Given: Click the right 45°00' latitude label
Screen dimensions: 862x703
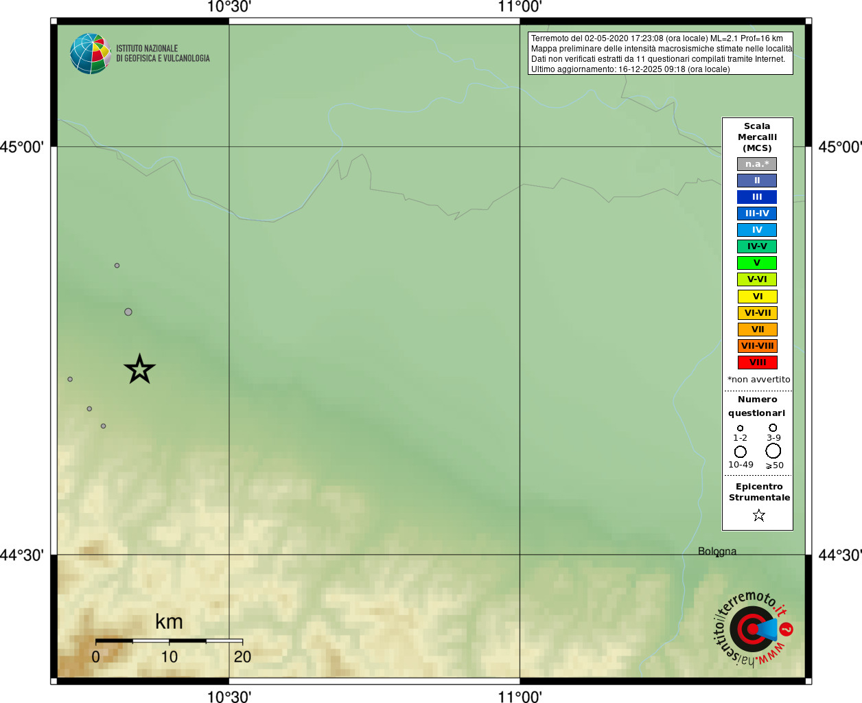Looking at the screenshot, I should point(840,147).
